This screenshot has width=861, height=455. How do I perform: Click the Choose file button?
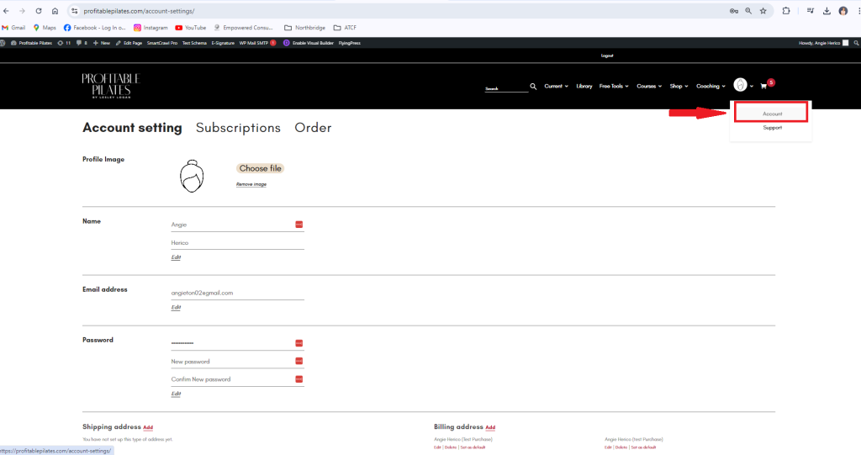(x=260, y=168)
